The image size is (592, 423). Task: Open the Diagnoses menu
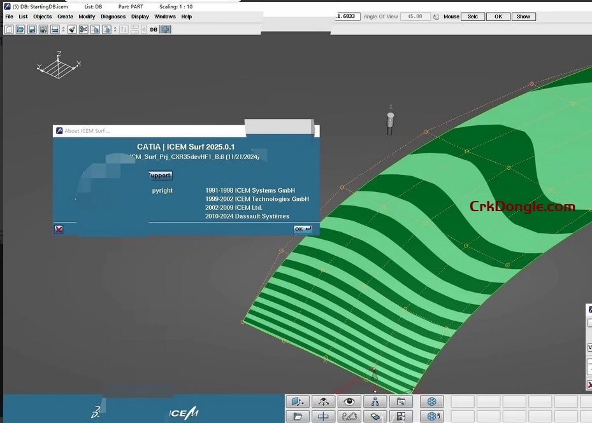point(113,17)
